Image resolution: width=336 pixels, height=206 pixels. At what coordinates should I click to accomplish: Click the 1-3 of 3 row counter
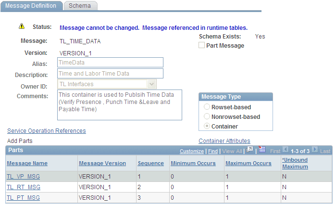click(x=300, y=151)
